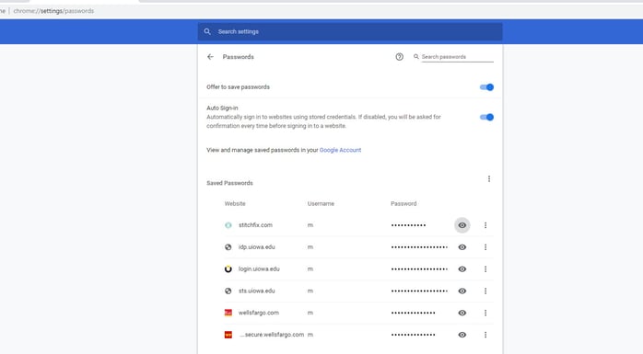
Task: Reveal the sts.uiowa.edu password
Action: coord(462,291)
